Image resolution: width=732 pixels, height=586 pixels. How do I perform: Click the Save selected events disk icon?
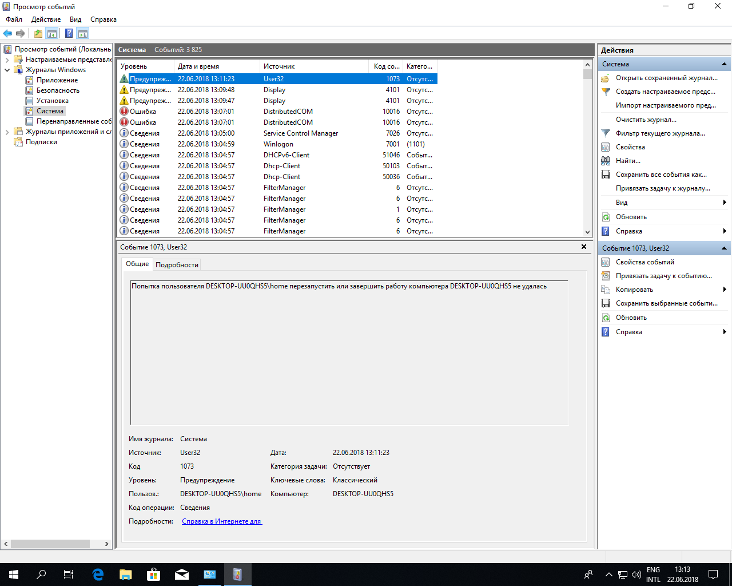tap(606, 303)
